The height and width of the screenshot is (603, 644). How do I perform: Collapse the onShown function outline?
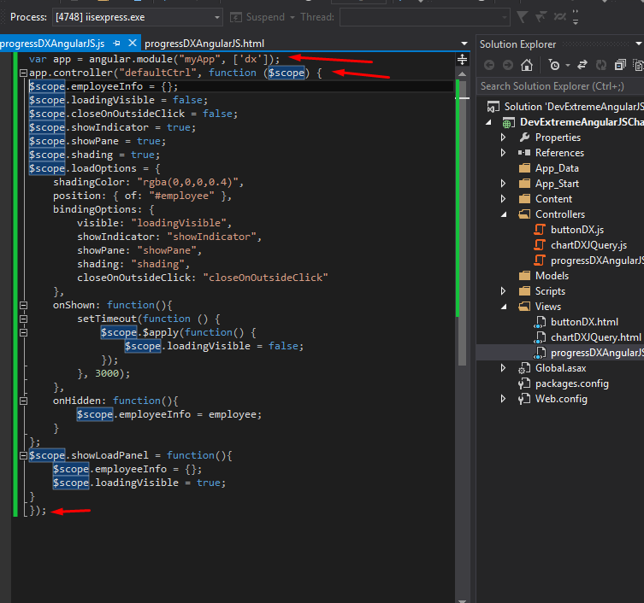tap(23, 305)
